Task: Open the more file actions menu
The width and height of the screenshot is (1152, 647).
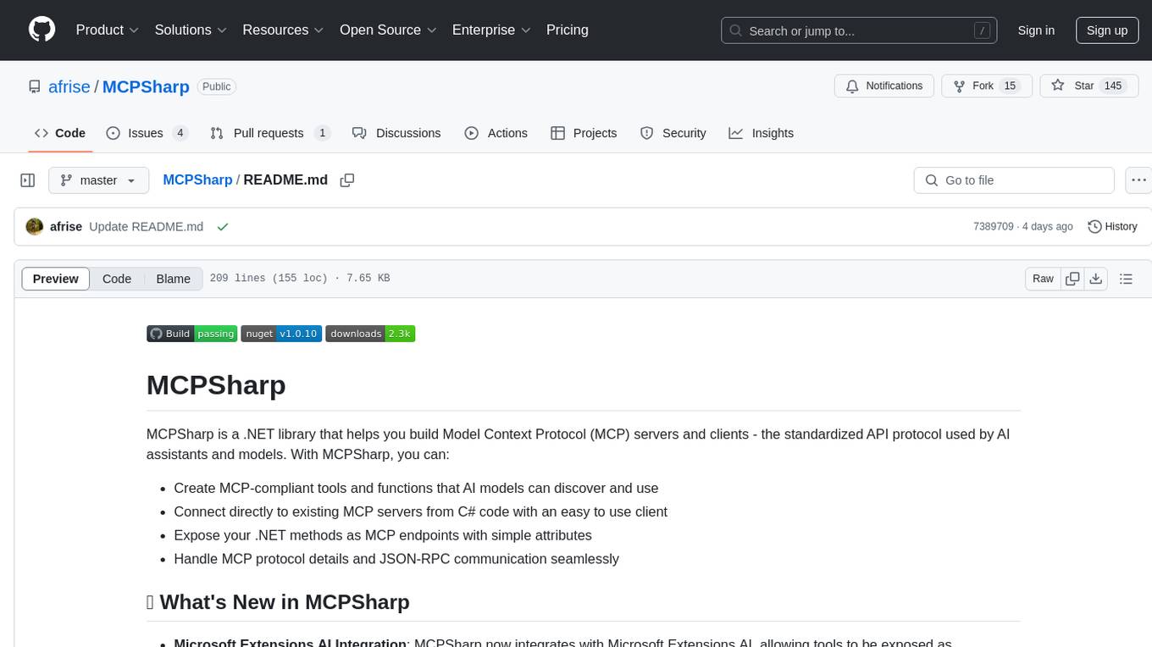Action: [1138, 180]
